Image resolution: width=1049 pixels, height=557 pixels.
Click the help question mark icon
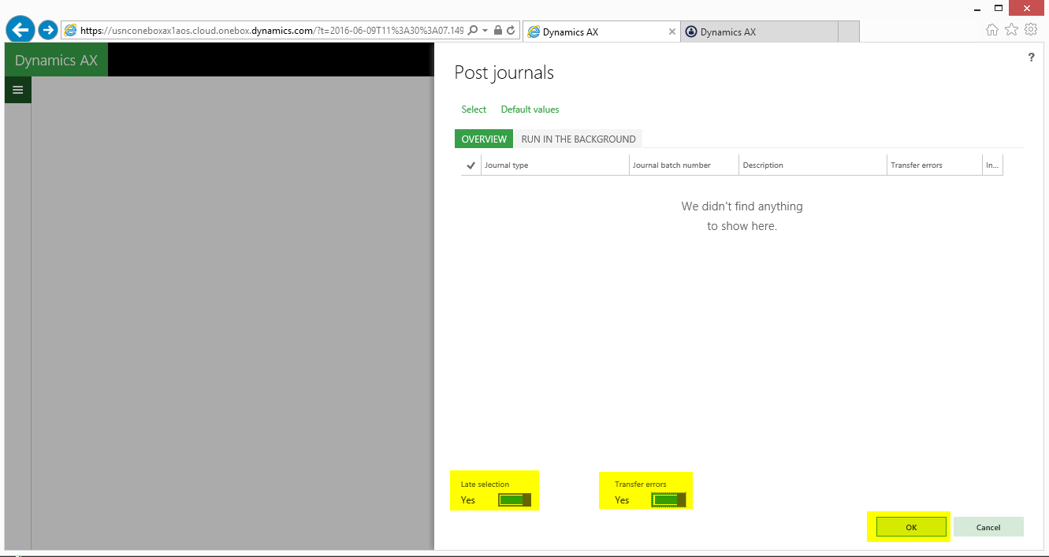[x=1031, y=58]
